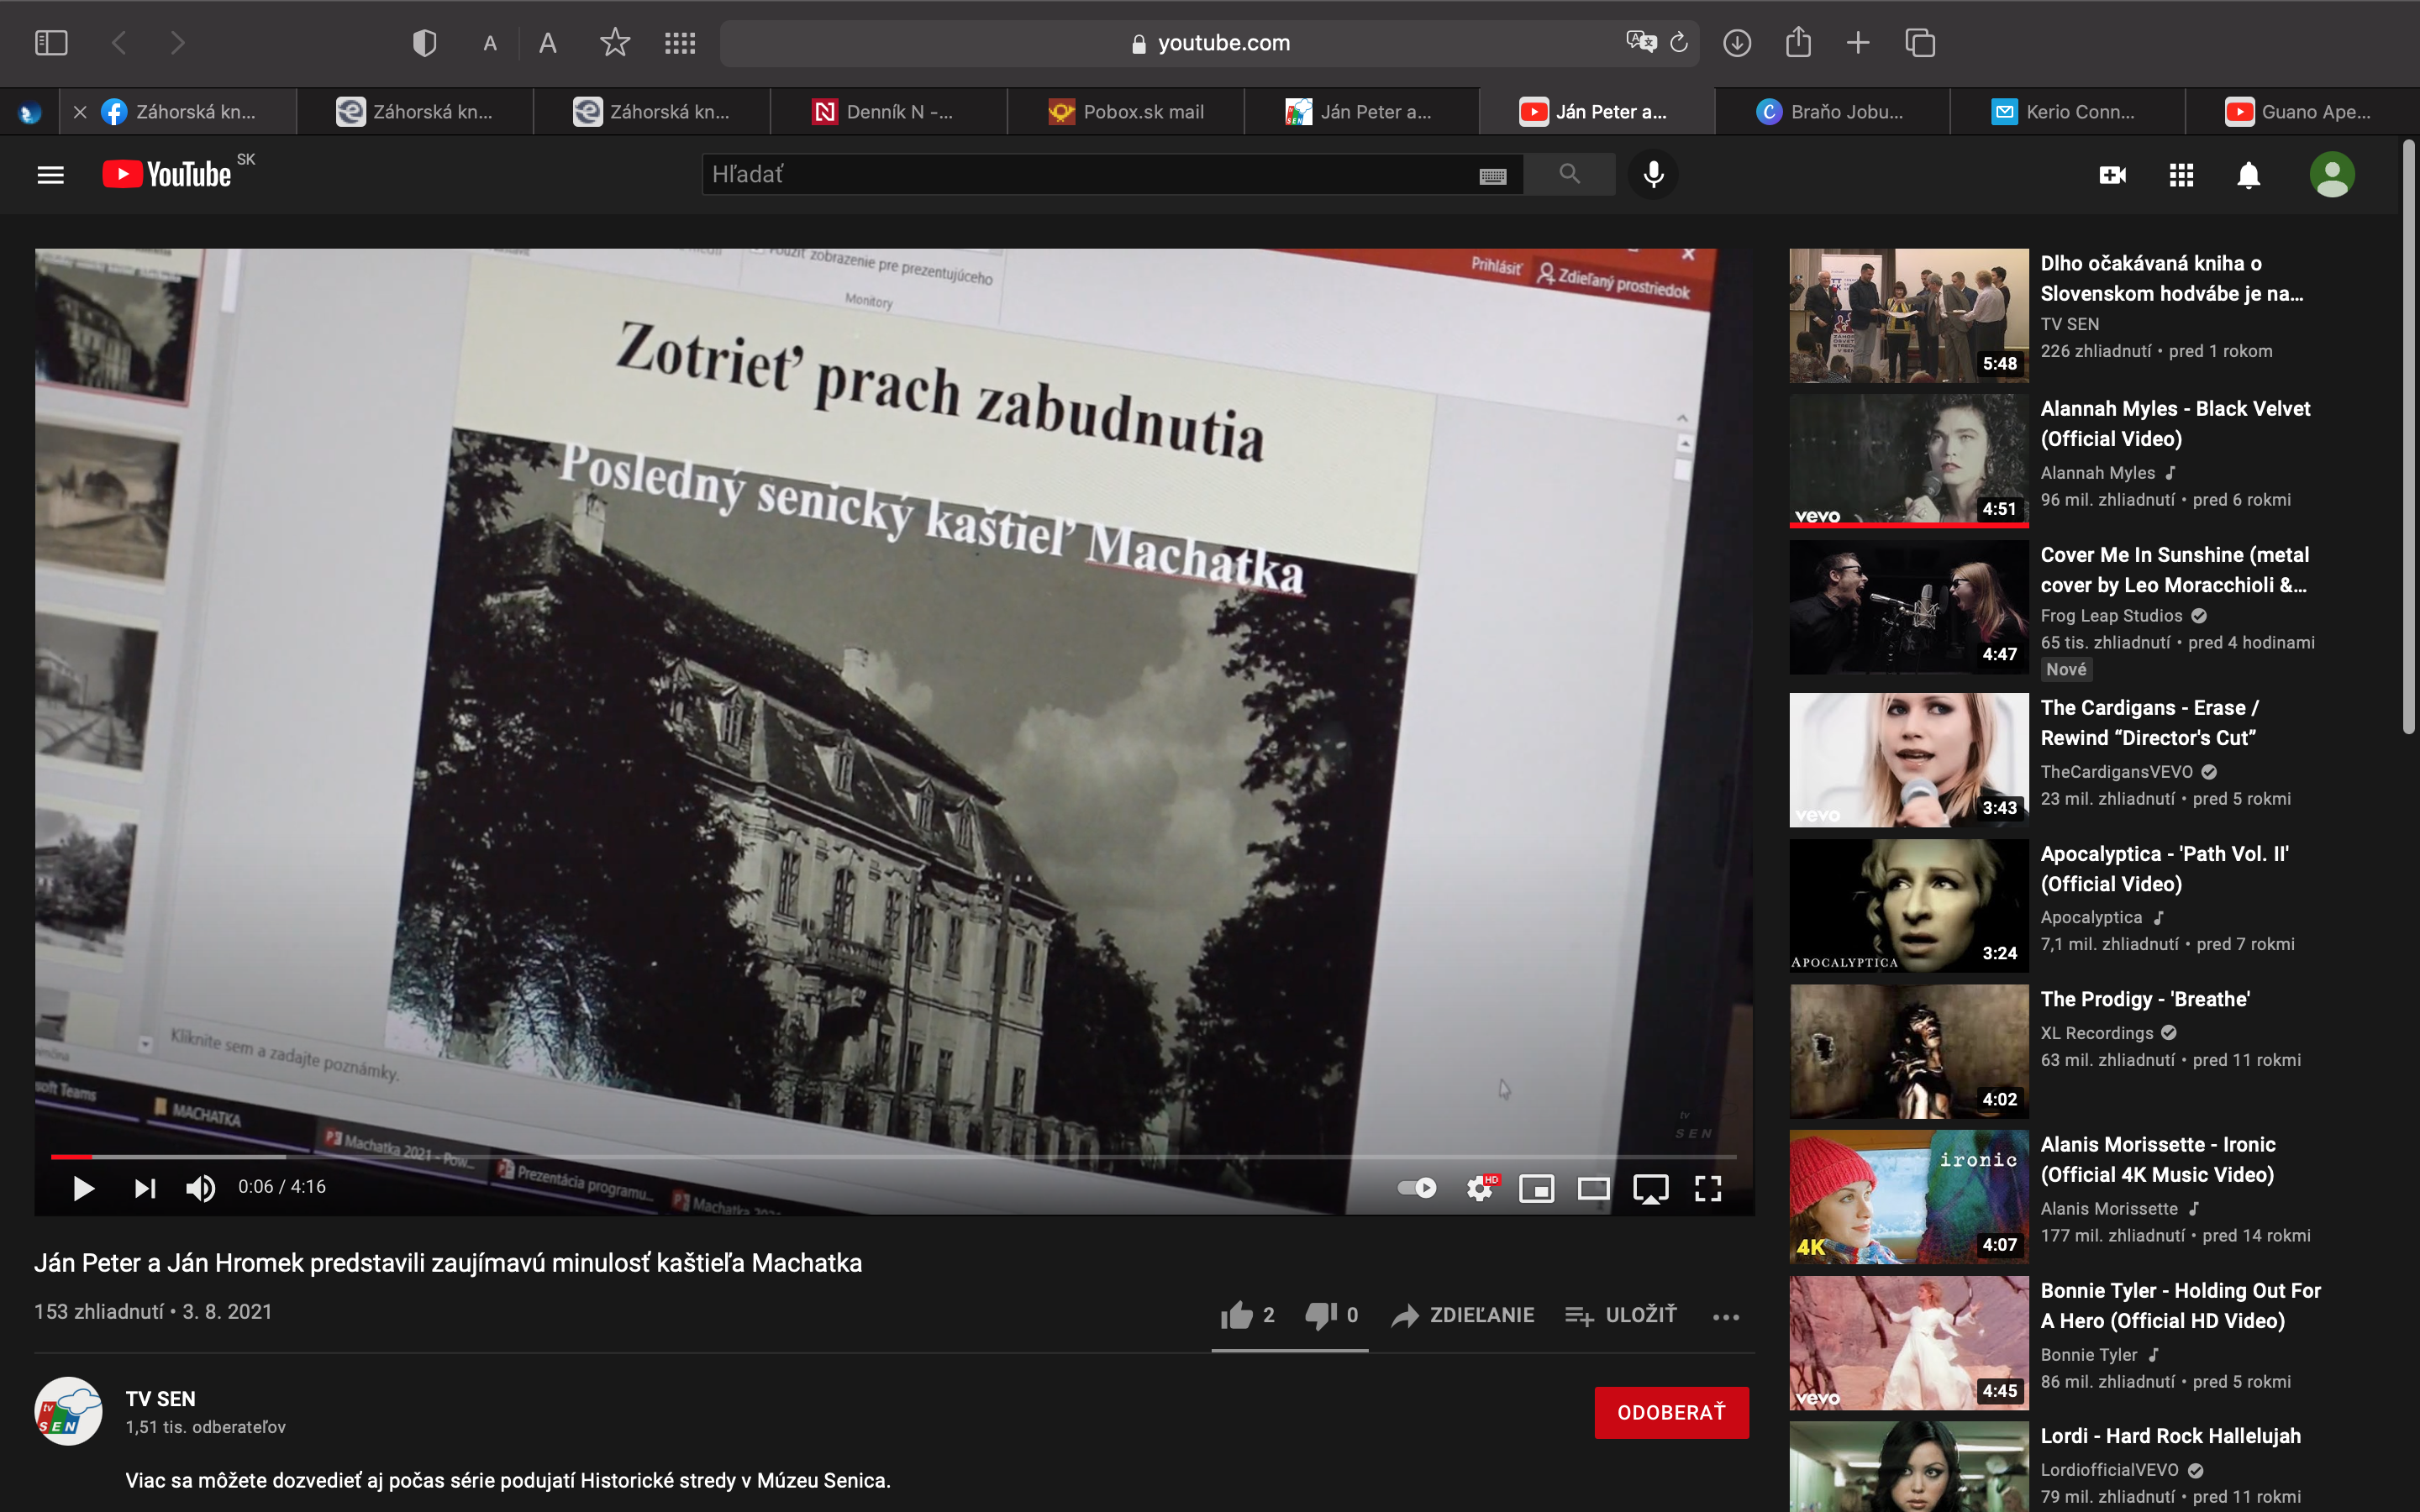Reload the YouTube page

[1680, 42]
